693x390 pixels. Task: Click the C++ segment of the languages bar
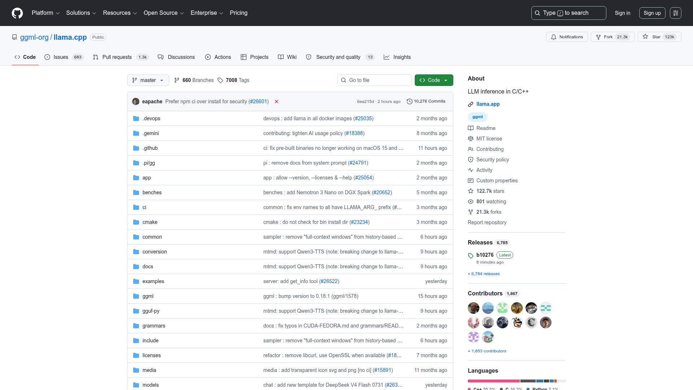[x=493, y=381]
